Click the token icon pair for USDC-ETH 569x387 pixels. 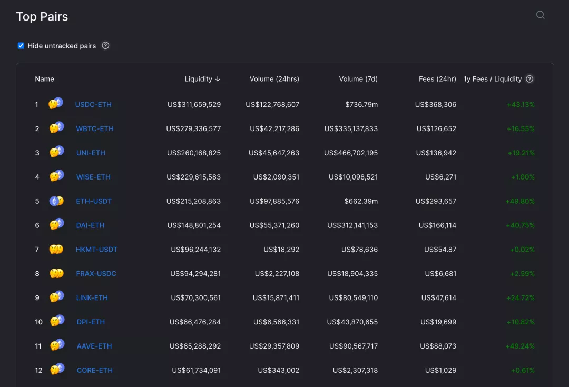[56, 103]
